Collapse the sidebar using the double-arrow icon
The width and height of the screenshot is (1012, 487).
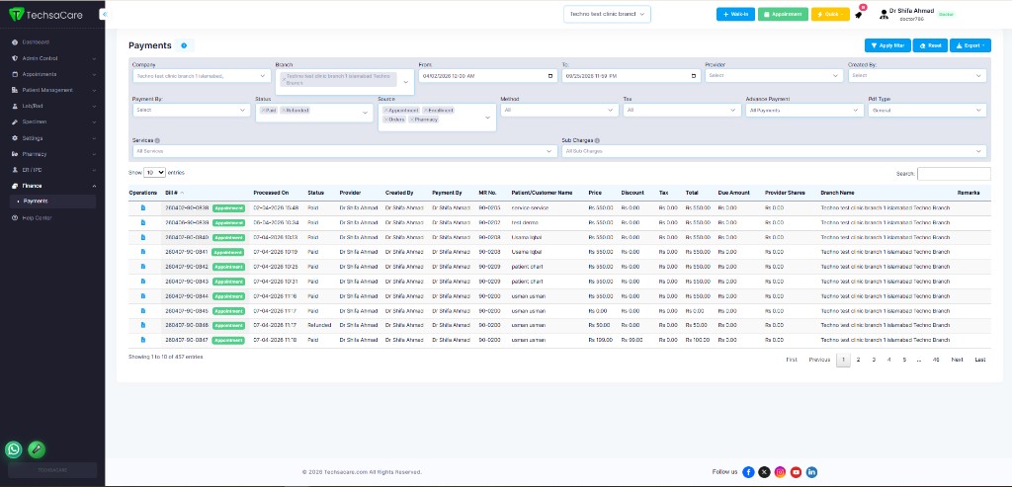(103, 14)
